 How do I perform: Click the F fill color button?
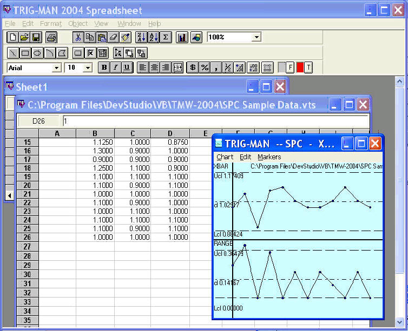(x=290, y=67)
